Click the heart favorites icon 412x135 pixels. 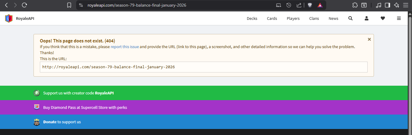(x=383, y=18)
